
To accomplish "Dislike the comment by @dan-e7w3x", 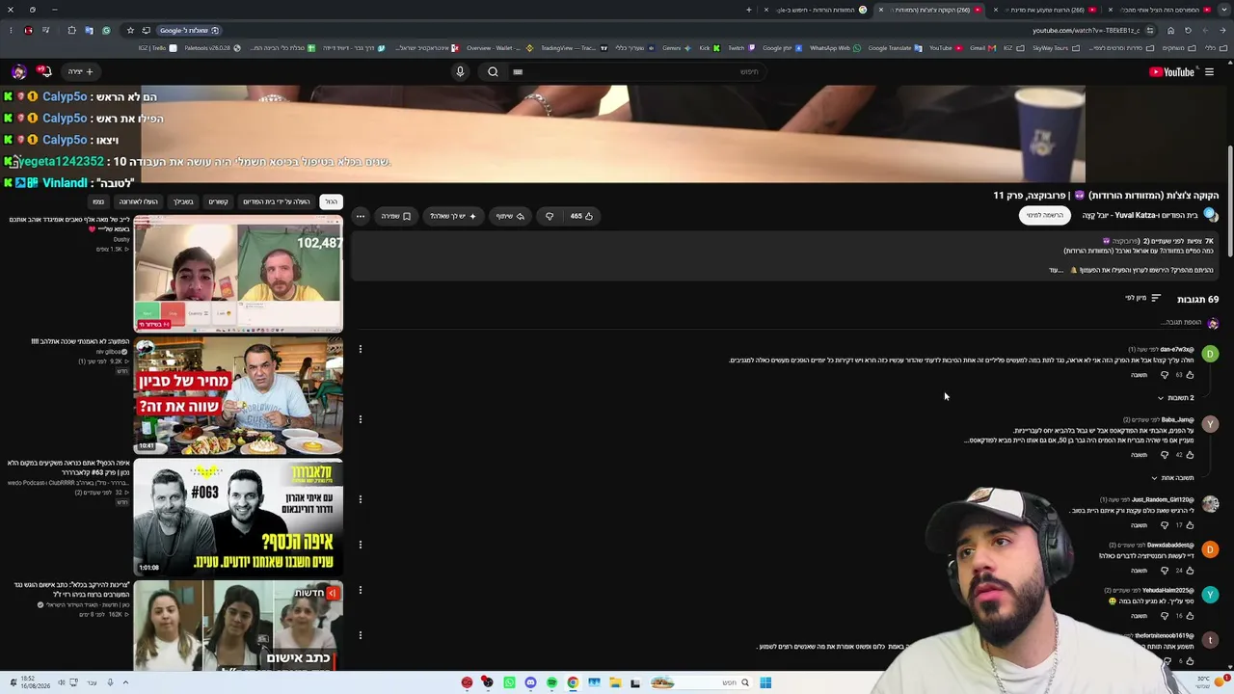I will 1165,375.
